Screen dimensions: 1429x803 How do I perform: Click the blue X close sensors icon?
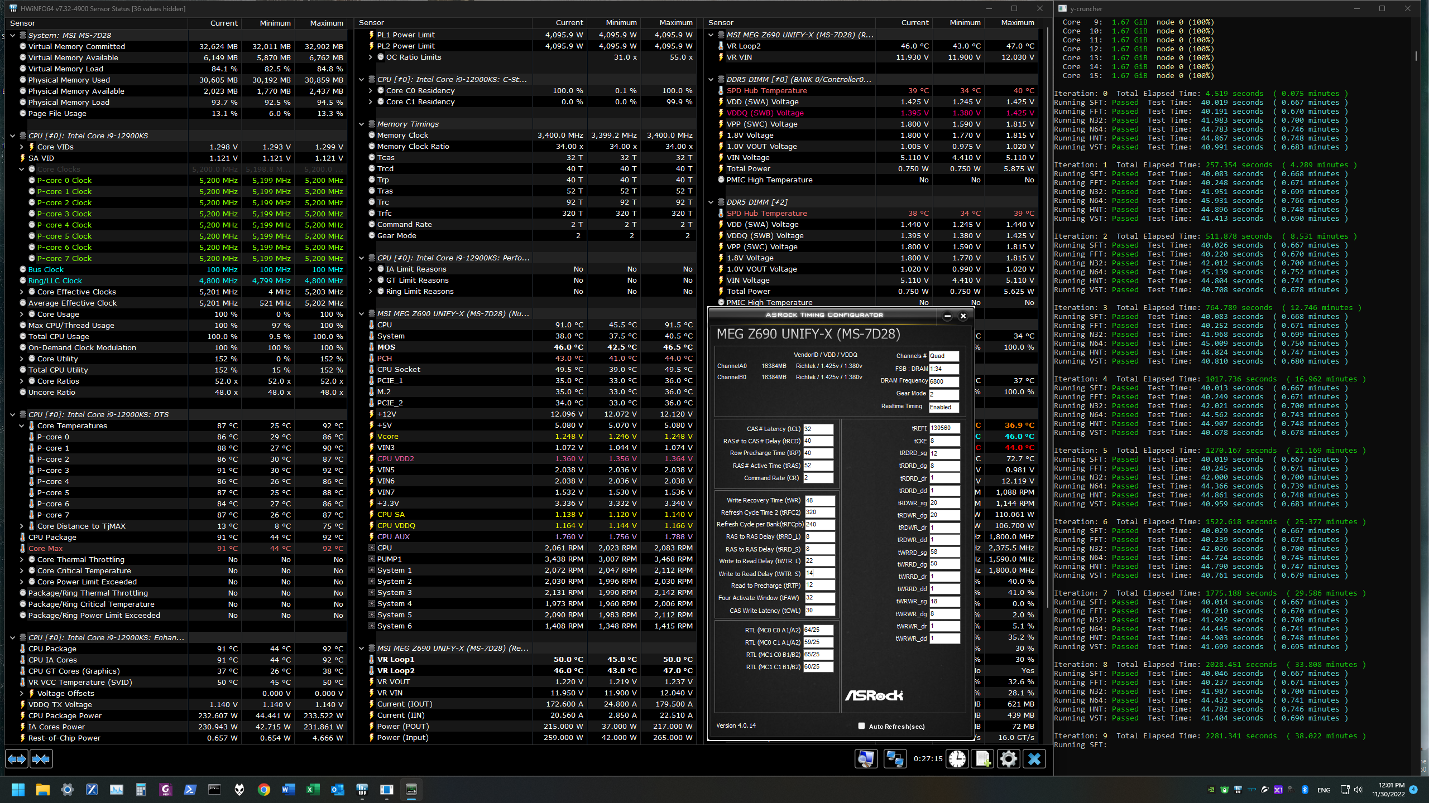[1034, 759]
